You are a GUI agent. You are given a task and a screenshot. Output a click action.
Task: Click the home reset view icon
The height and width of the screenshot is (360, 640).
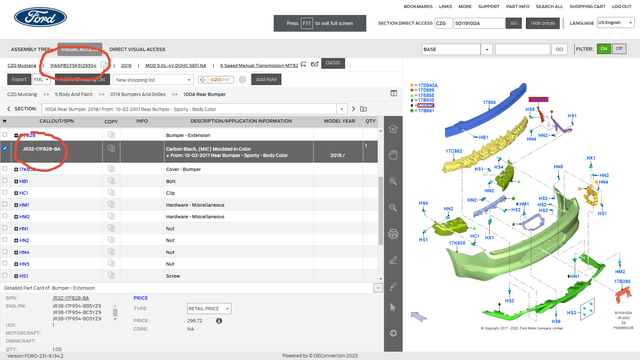(393, 129)
